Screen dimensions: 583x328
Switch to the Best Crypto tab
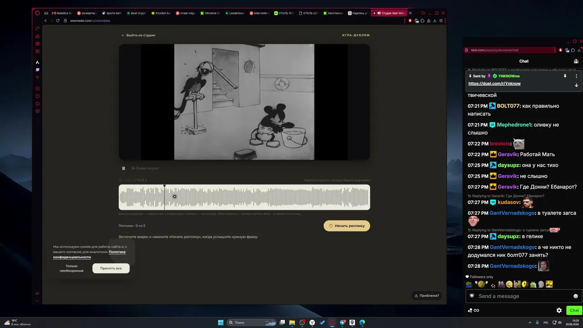[x=137, y=13]
